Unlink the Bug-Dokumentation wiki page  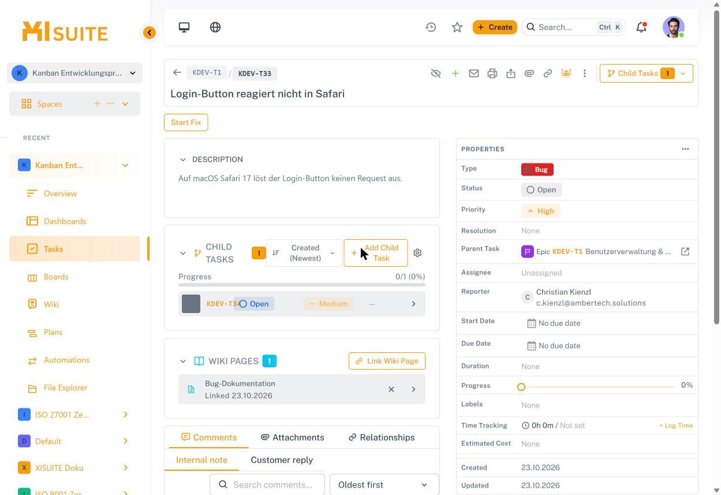coord(391,389)
